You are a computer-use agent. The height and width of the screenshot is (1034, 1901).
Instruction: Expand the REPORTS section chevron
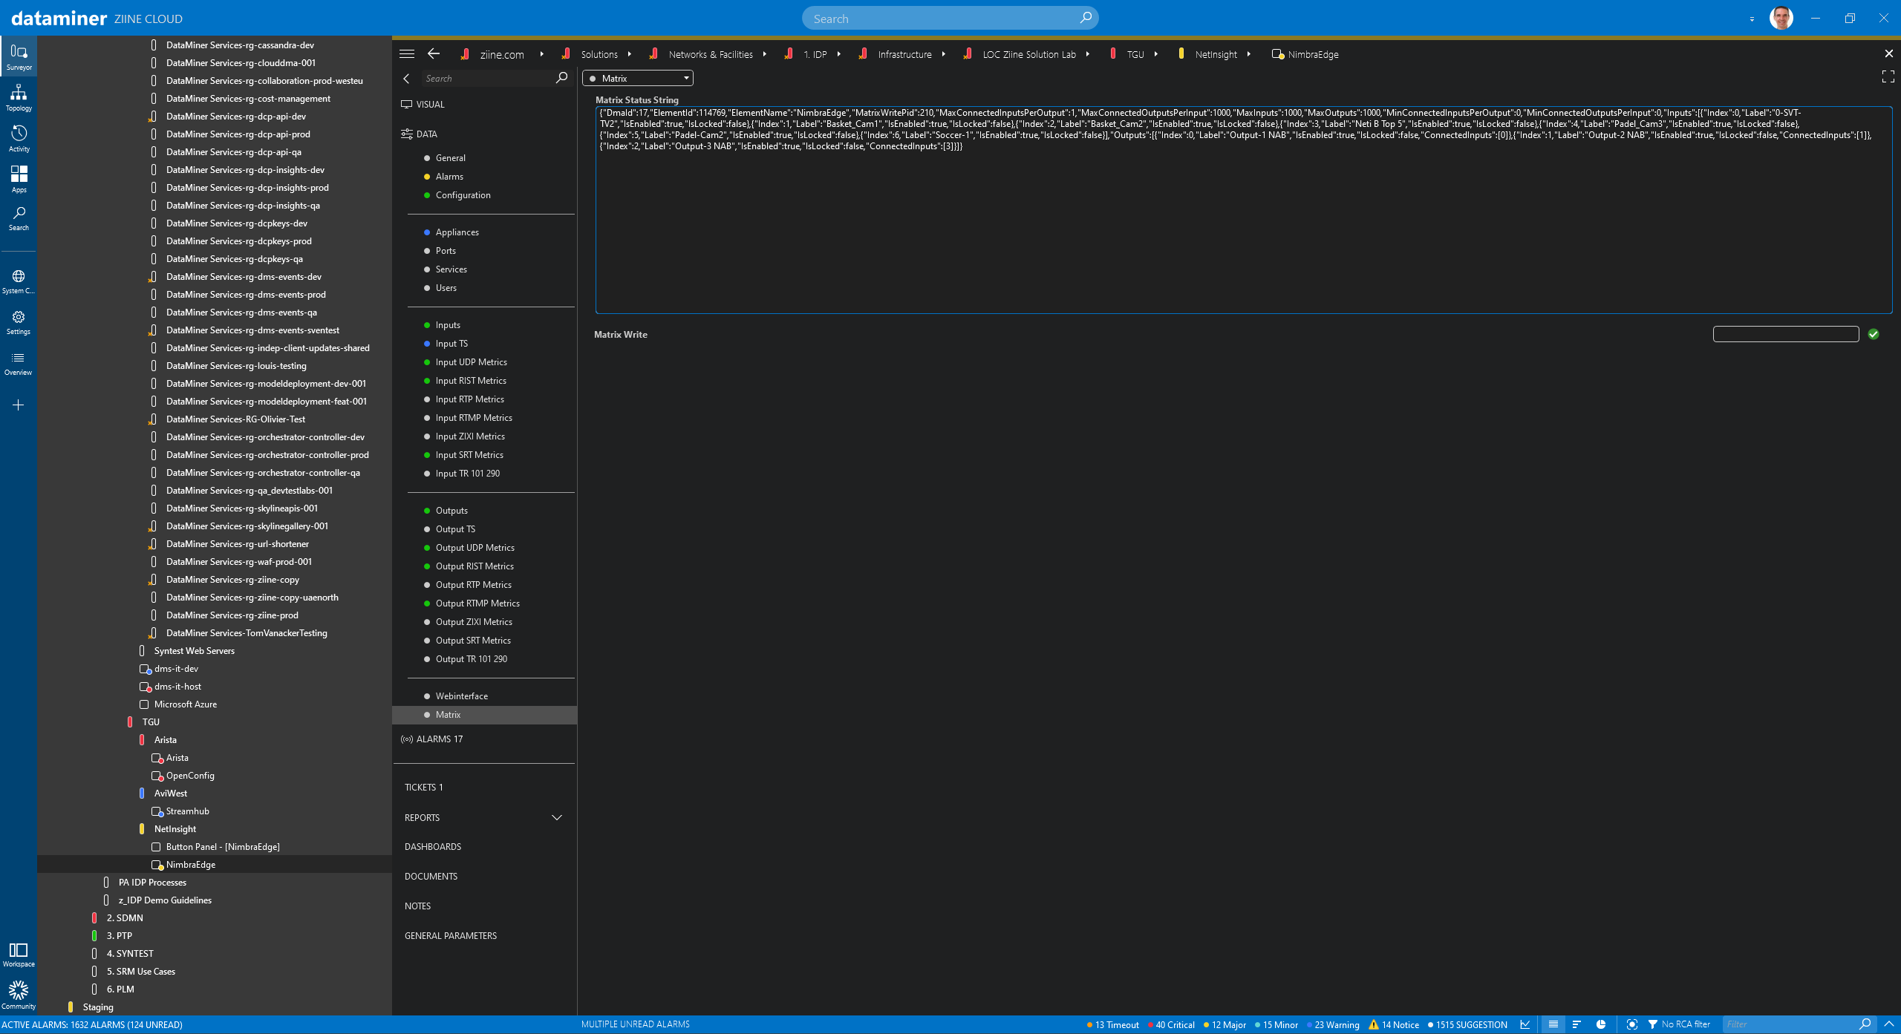pyautogui.click(x=557, y=817)
